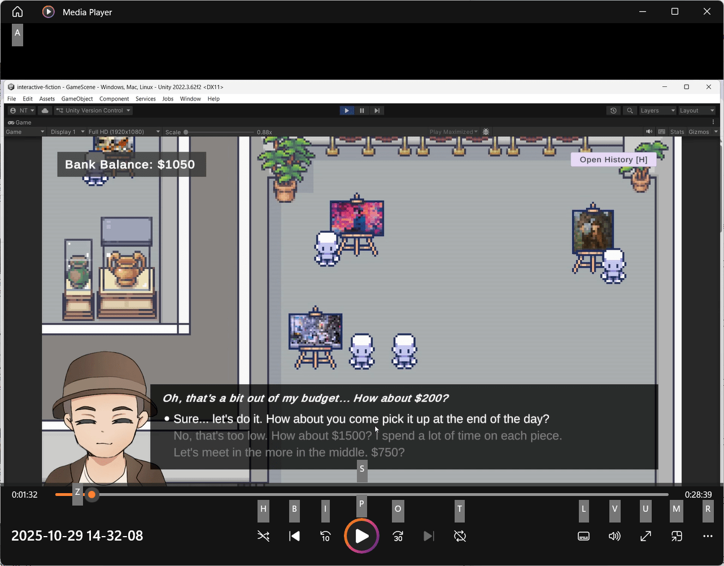
Task: Open the subtitles and captions menu
Action: click(x=584, y=536)
